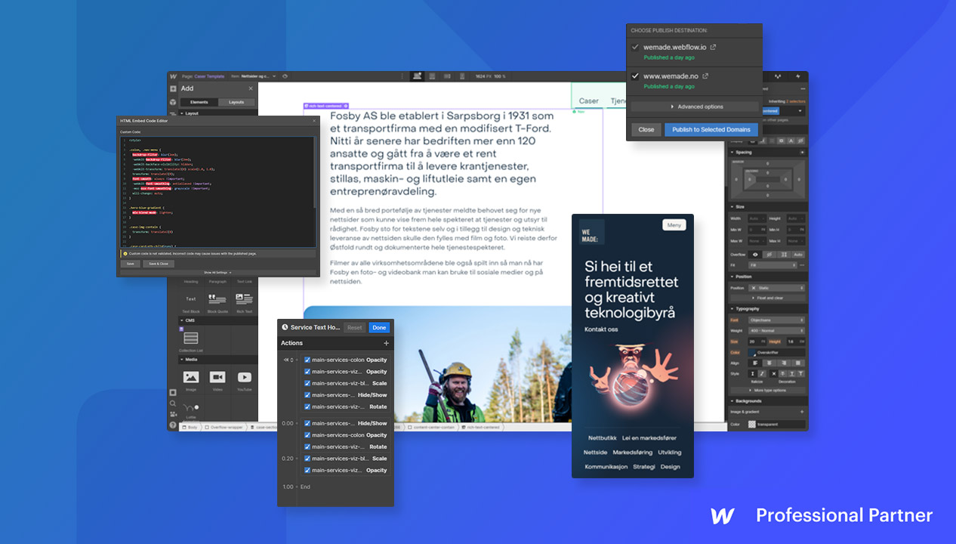Add a new action with the Actions plus icon
Viewport: 956px width, 544px height.
tap(386, 343)
